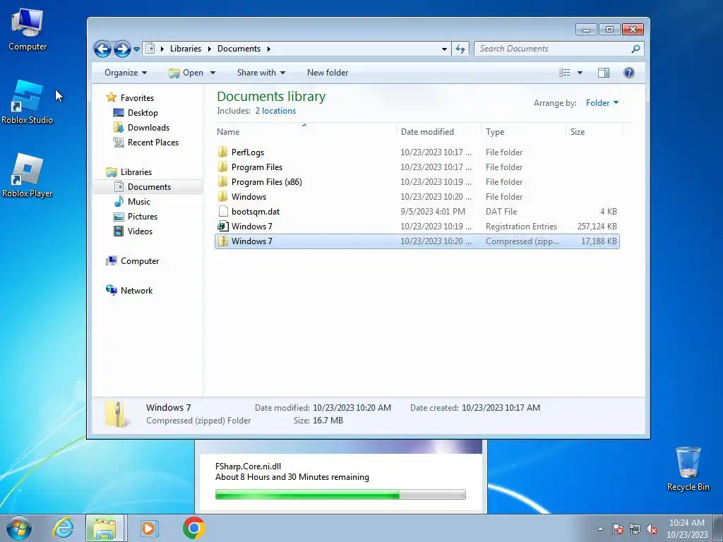Expand the Open button dropdown arrow

[x=213, y=73]
